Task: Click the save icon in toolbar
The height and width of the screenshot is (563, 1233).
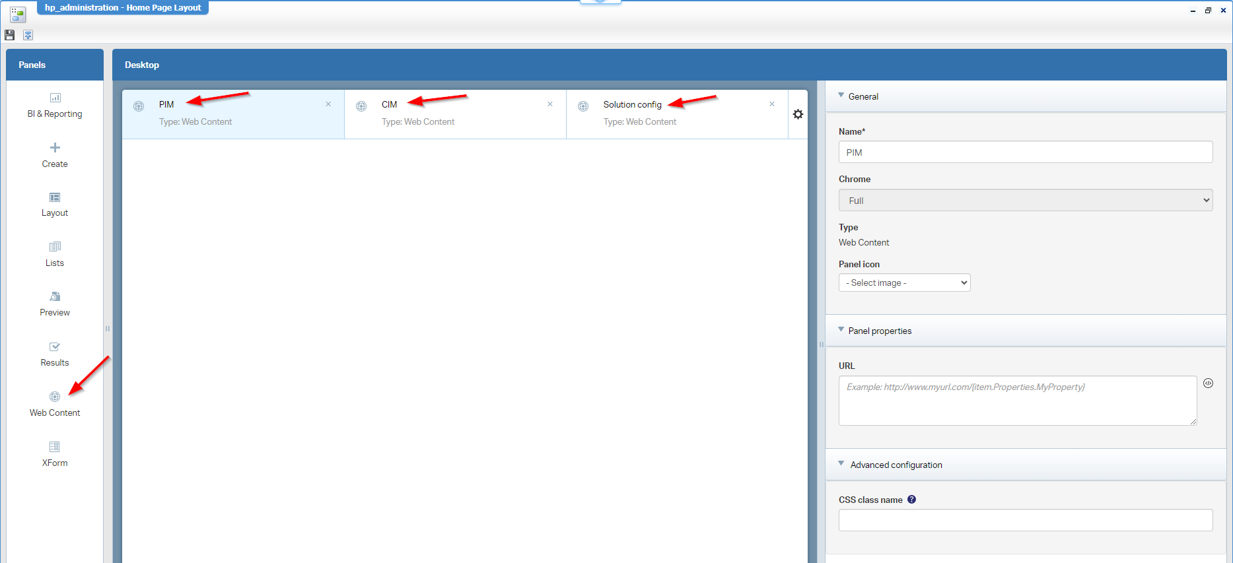Action: [10, 35]
